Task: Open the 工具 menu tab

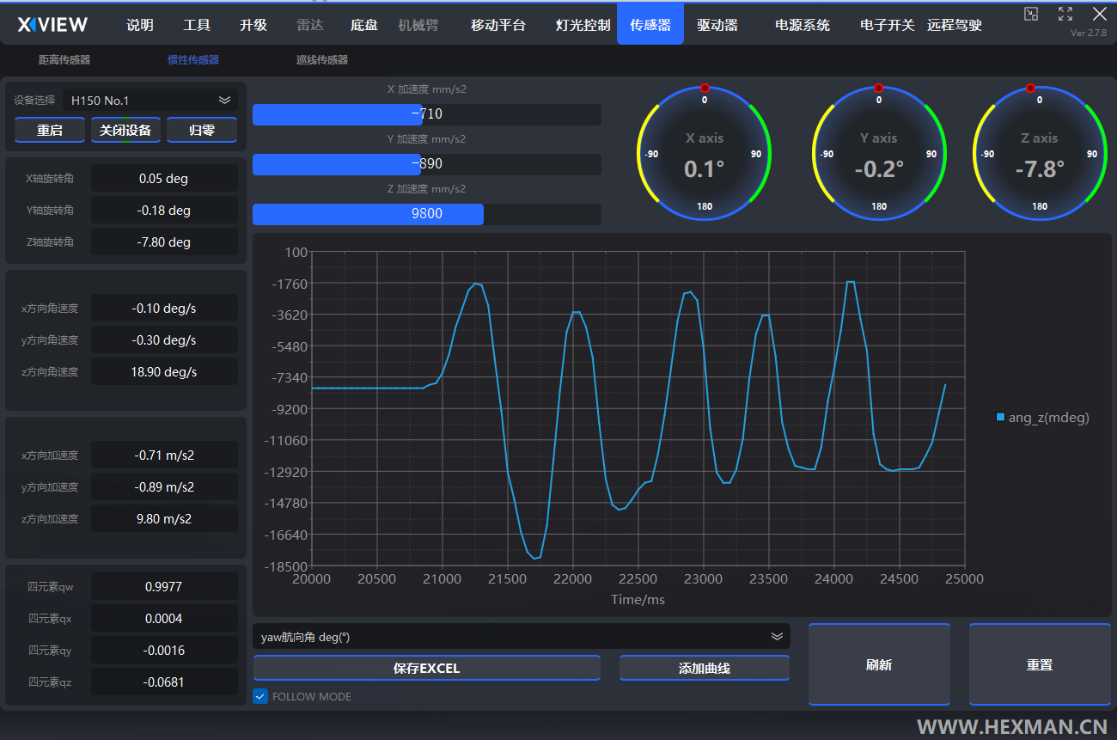Action: 197,25
